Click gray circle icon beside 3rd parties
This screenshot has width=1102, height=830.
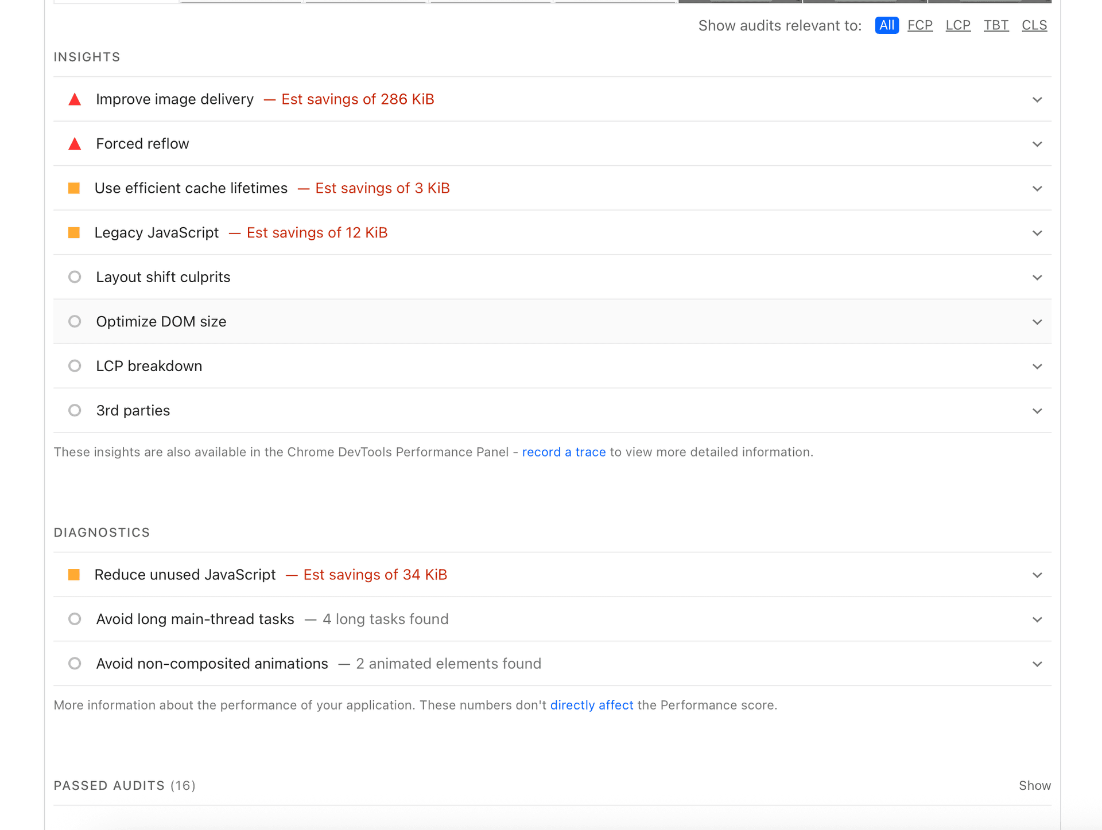pos(75,411)
